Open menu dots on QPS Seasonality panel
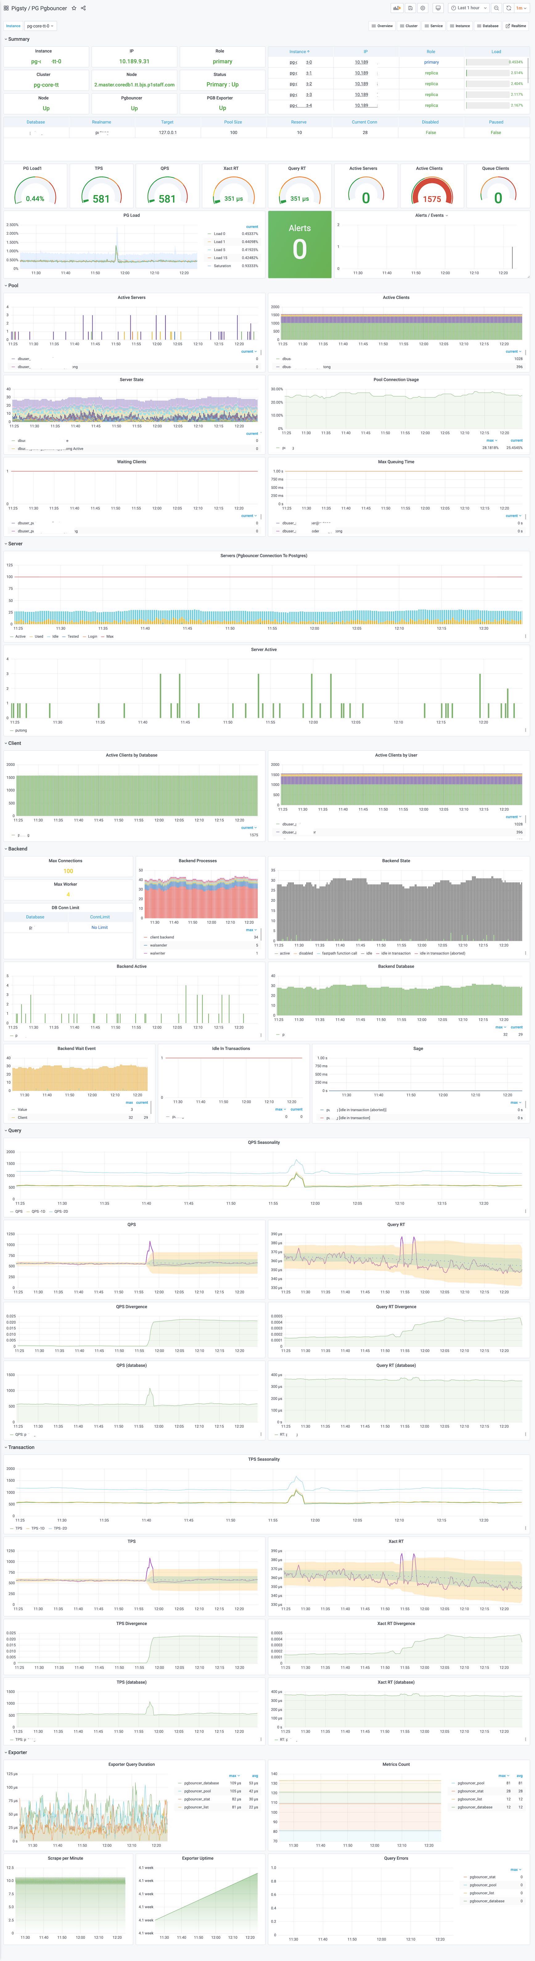This screenshot has width=535, height=1961. [x=525, y=1211]
